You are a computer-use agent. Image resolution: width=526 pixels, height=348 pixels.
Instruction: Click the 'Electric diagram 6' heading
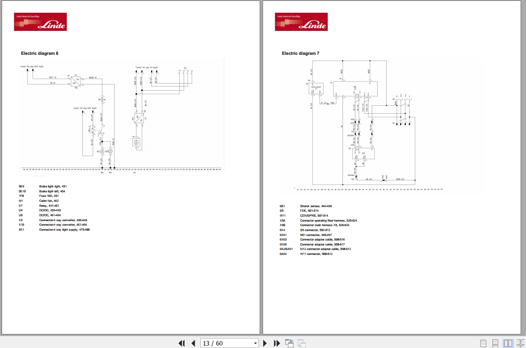pos(40,53)
